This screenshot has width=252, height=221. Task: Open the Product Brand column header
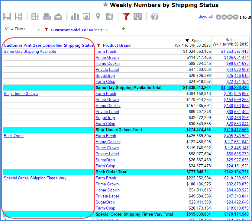[x=117, y=46]
